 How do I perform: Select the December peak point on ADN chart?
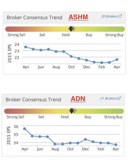pyautogui.click(x=85, y=139)
